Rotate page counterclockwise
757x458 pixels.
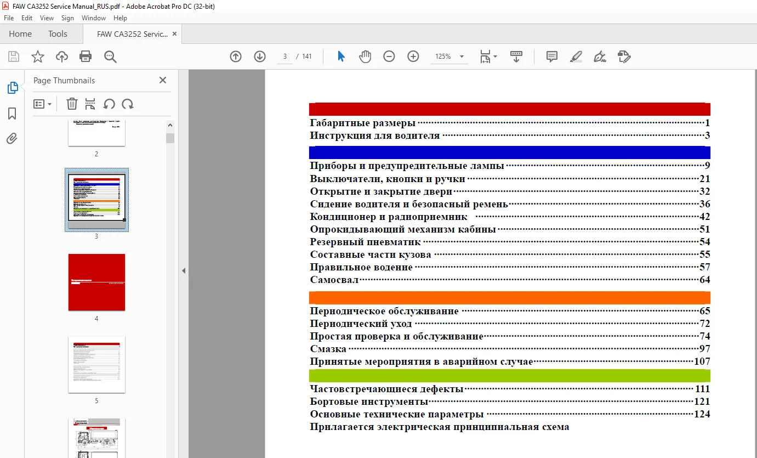[x=109, y=104]
